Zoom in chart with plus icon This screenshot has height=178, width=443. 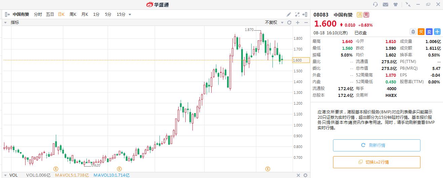pyautogui.click(x=297, y=23)
